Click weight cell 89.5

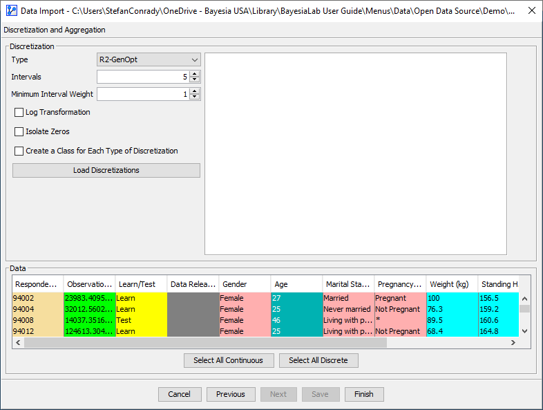(x=452, y=320)
